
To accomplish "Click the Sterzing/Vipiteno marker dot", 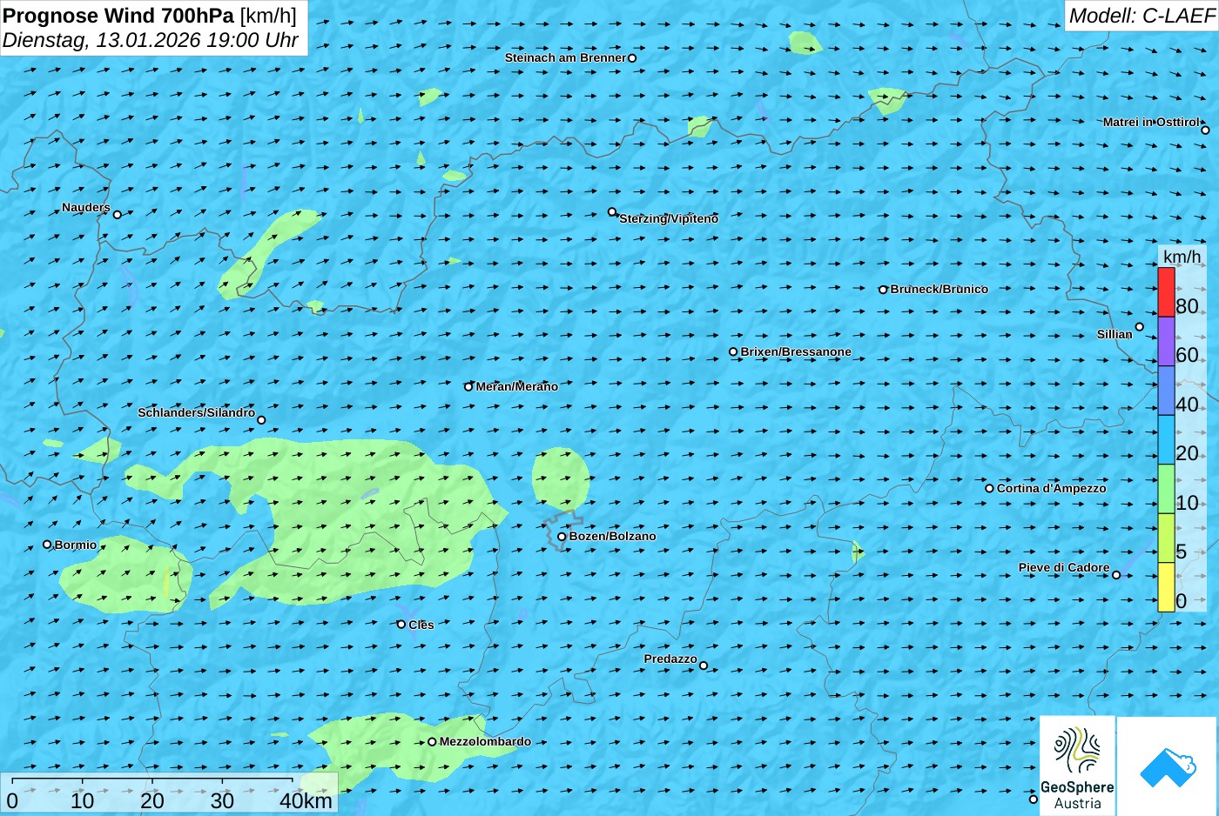I will 612,211.
